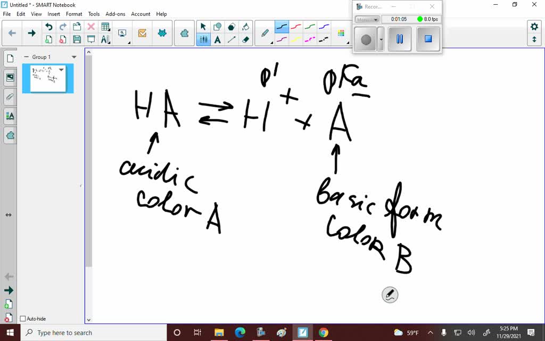Click the page thumbnail in page sorter

(47, 78)
